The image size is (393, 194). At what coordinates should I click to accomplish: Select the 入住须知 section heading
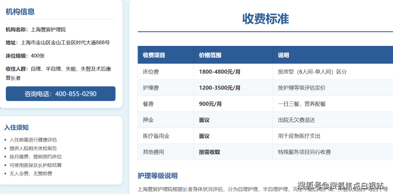pos(16,127)
